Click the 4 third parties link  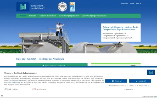[x=15, y=83]
